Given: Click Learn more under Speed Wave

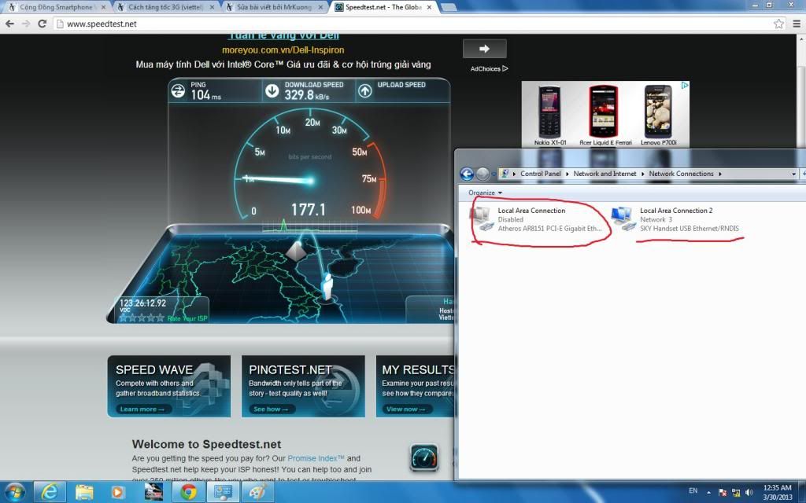Looking at the screenshot, I should (x=142, y=409).
